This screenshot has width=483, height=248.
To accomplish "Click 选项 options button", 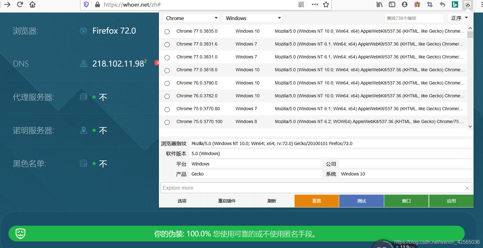I will (x=182, y=201).
